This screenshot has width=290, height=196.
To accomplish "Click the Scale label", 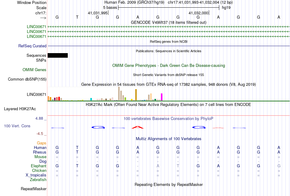I will (41, 8).
